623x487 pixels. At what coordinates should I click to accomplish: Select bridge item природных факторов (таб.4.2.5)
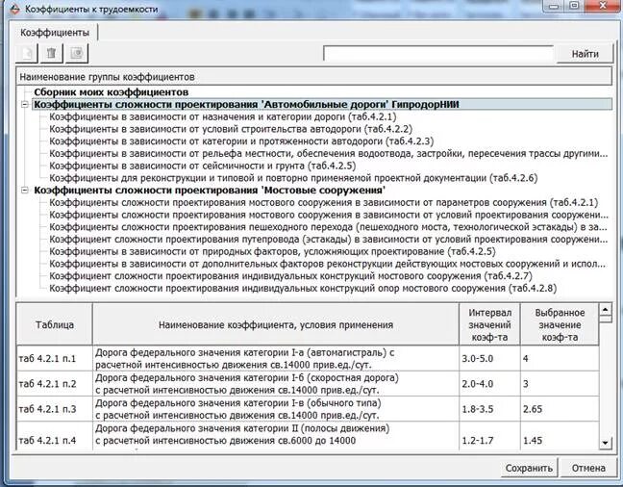[x=272, y=251]
